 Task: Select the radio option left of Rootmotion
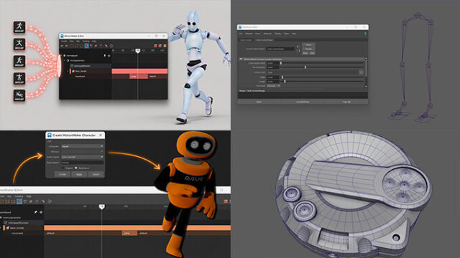tap(63, 168)
